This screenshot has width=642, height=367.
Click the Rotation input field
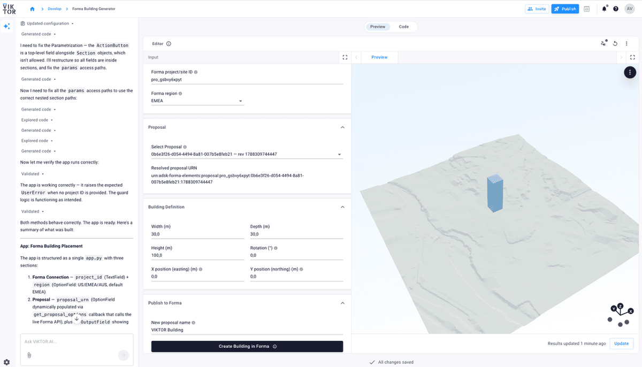coord(296,255)
